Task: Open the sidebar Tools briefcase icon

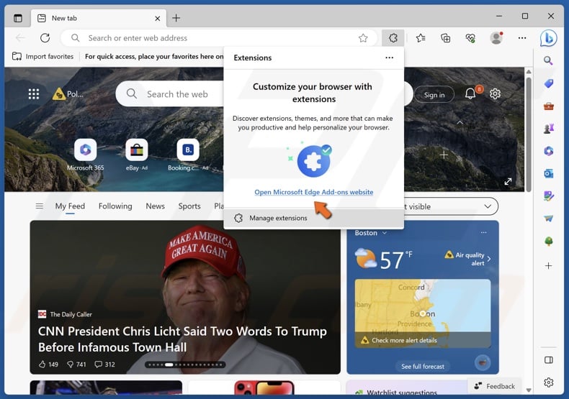Action: (548, 106)
